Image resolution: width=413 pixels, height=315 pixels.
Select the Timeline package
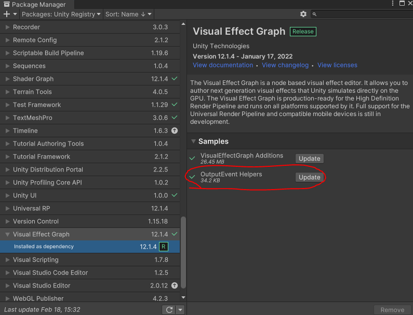(x=90, y=131)
